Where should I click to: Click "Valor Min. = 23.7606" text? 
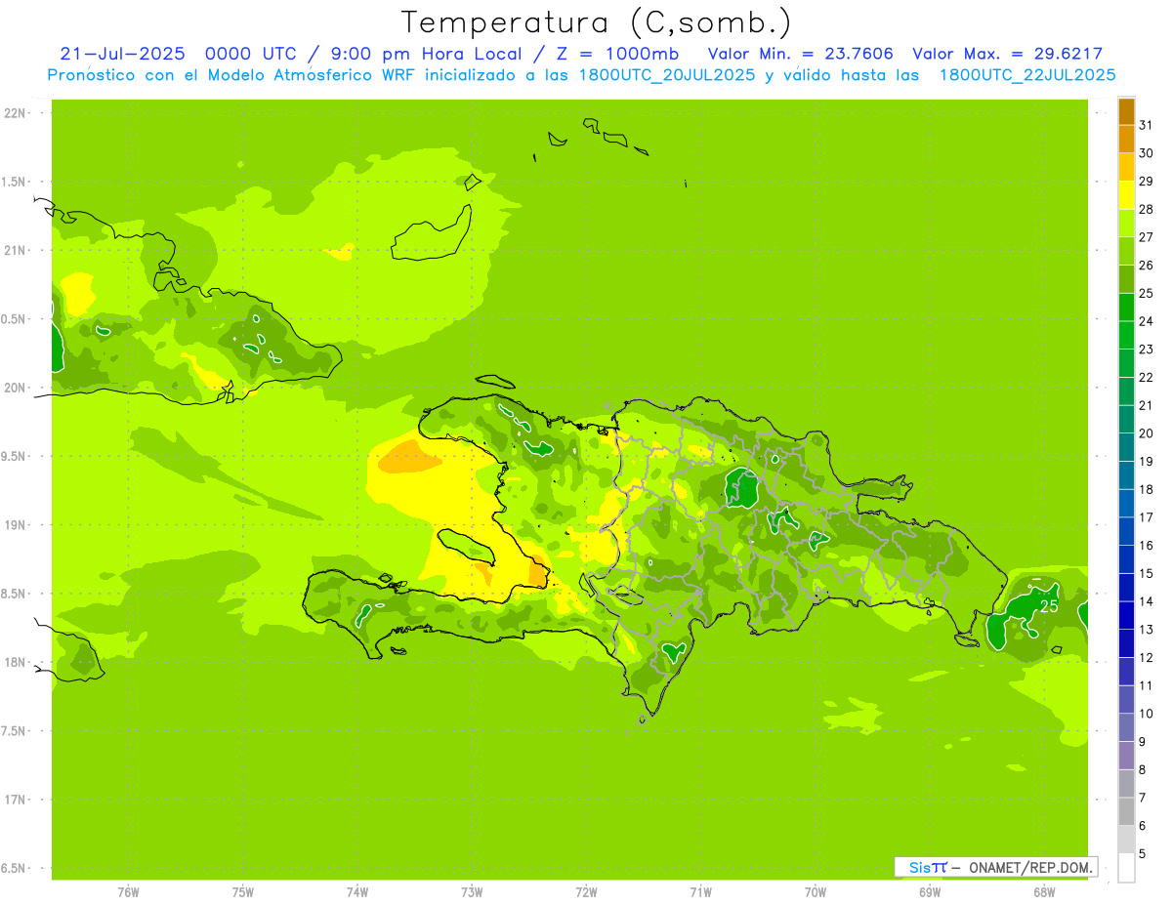800,55
